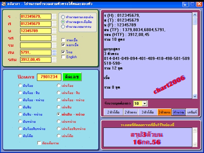This screenshot has height=153, width=204.
Task: Choose the เด่นร้อย - หน่วย radio button
Action: point(59,100)
